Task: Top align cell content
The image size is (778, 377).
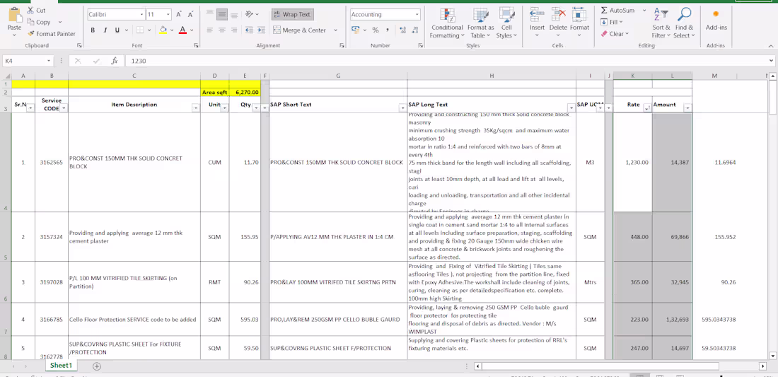Action: pos(210,14)
